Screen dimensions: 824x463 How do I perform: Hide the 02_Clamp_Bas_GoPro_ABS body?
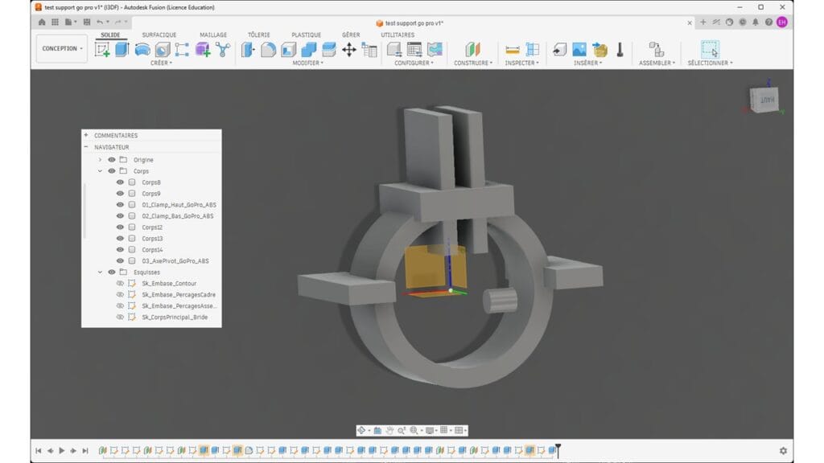(120, 215)
